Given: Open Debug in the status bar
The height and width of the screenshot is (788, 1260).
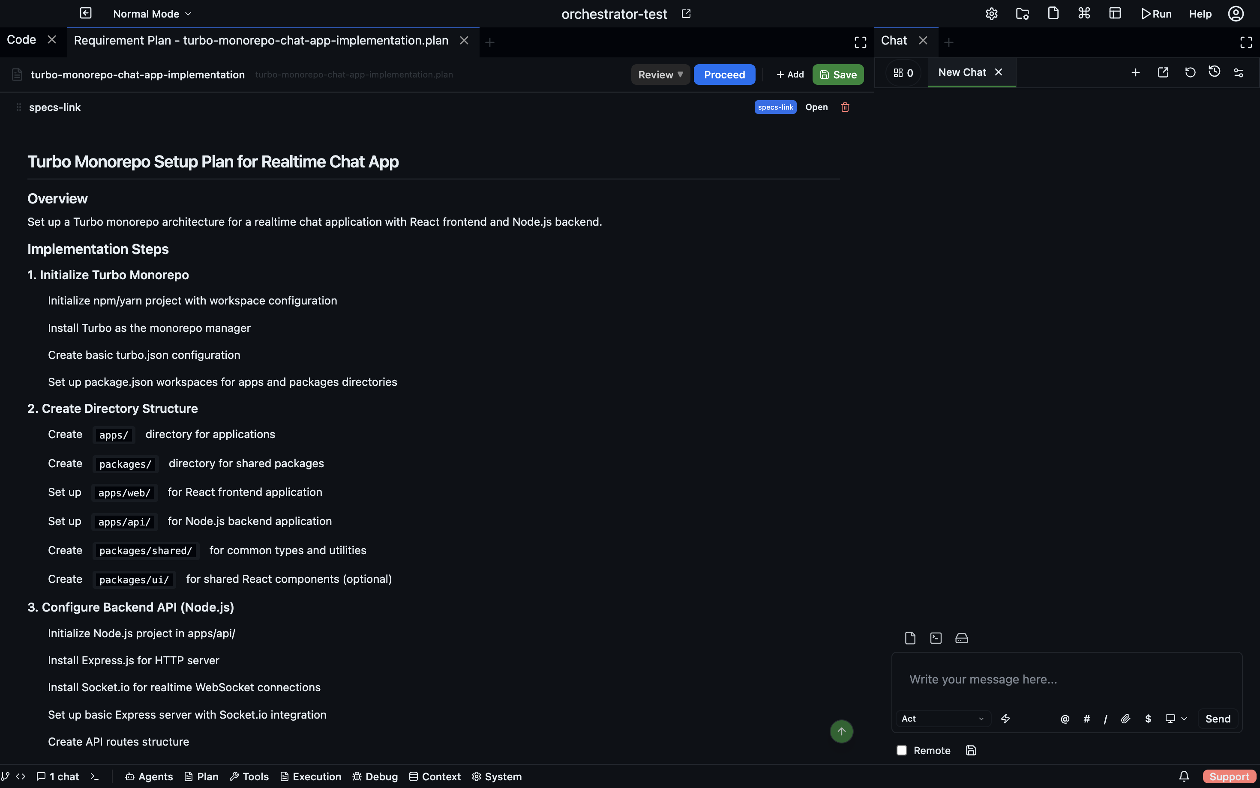Looking at the screenshot, I should pos(375,776).
